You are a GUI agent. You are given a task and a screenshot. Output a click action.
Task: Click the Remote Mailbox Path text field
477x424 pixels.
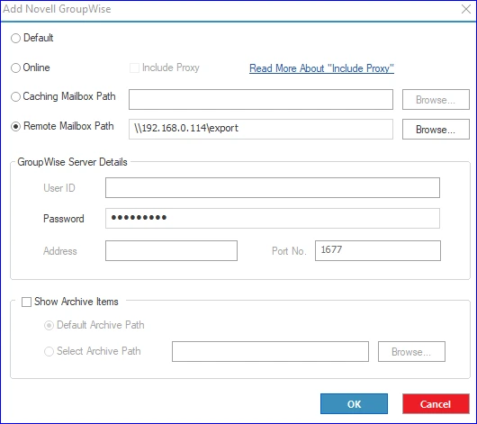click(x=261, y=129)
